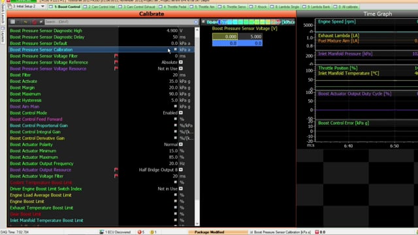Click the 1 ECU Discovered status
The image size is (418, 235).
coord(115,232)
